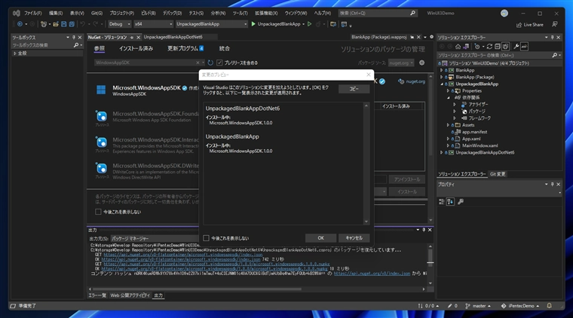573x318 pixels.
Task: Click the notification bell in status bar
Action: tap(549, 306)
